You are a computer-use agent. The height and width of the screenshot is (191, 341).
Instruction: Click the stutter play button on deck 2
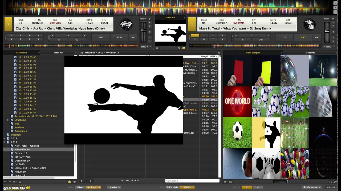click(316, 37)
